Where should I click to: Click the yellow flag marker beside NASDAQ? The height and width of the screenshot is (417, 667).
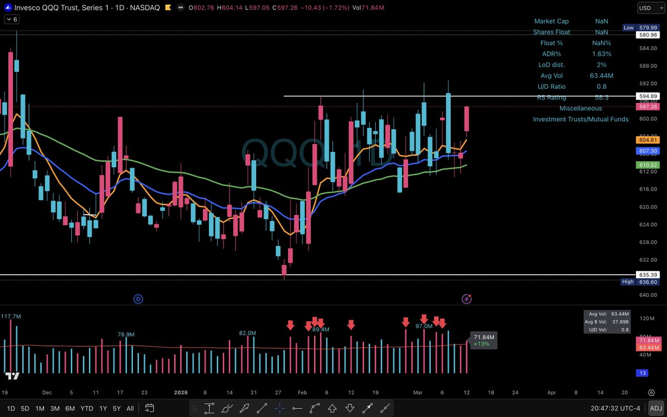point(170,8)
